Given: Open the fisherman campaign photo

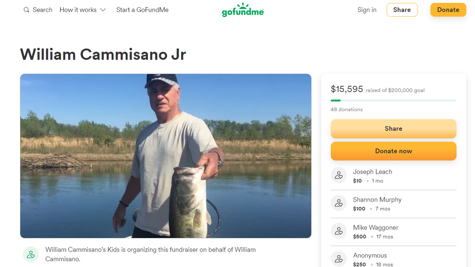Looking at the screenshot, I should pyautogui.click(x=165, y=156).
